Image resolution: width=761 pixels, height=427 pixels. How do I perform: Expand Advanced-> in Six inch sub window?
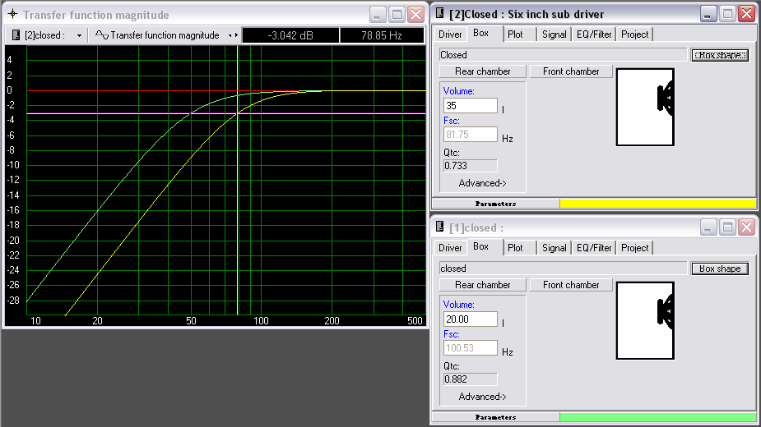pyautogui.click(x=482, y=183)
